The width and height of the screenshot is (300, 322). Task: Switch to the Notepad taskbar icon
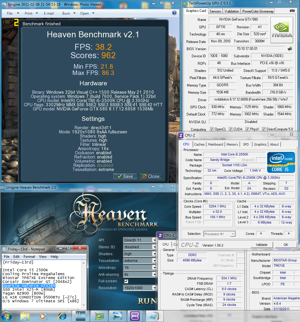coord(155,316)
